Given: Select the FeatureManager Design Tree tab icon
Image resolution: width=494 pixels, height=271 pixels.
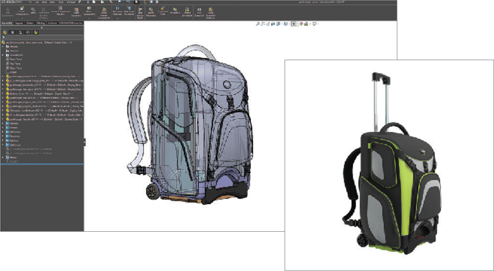Looking at the screenshot, I should click(x=5, y=32).
